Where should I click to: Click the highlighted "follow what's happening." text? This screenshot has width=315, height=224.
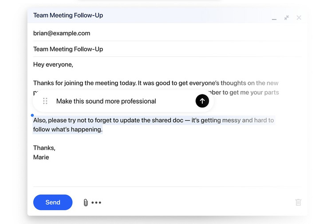point(67,130)
